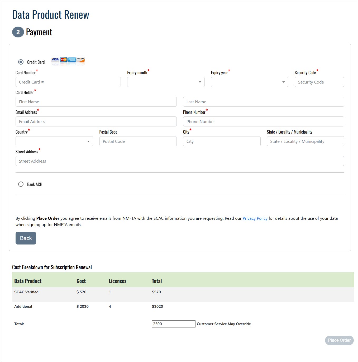Screen dimensions: 358x362
Task: Click the American Express card logo
Action: coord(72,60)
